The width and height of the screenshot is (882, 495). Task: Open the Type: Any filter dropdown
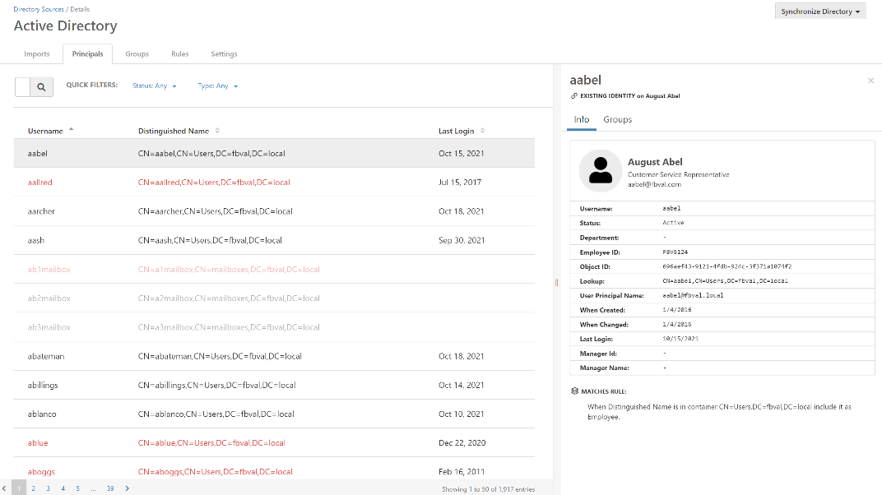218,86
